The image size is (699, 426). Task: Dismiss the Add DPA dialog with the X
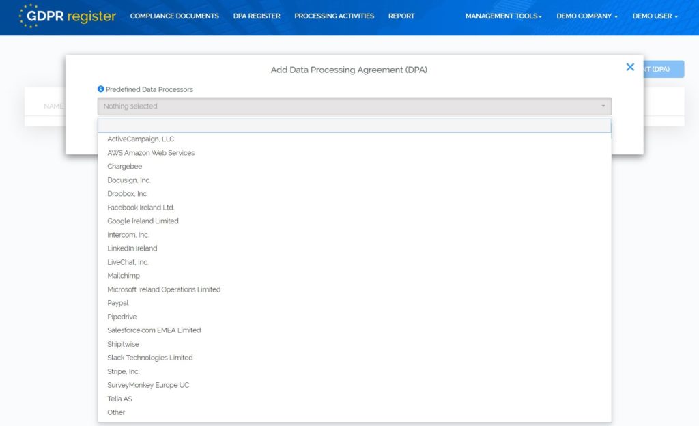[x=630, y=67]
